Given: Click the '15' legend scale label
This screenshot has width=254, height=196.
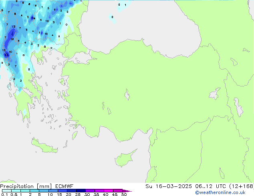Looking at the screenshot, I should click(x=59, y=194).
